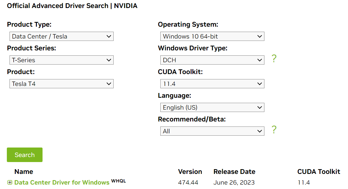
Task: Open the Recommended/Beta dropdown showing All
Action: coord(212,131)
